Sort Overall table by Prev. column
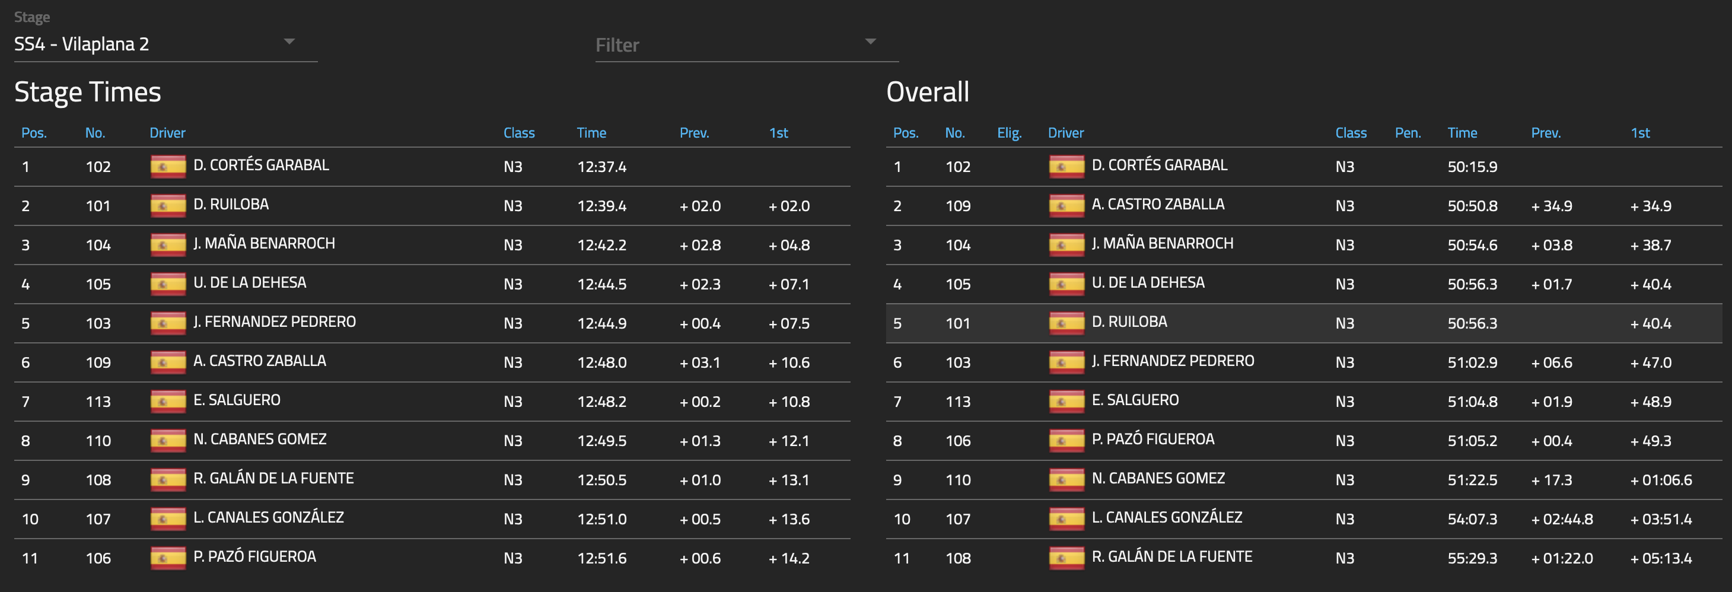This screenshot has height=592, width=1732. 1546,132
